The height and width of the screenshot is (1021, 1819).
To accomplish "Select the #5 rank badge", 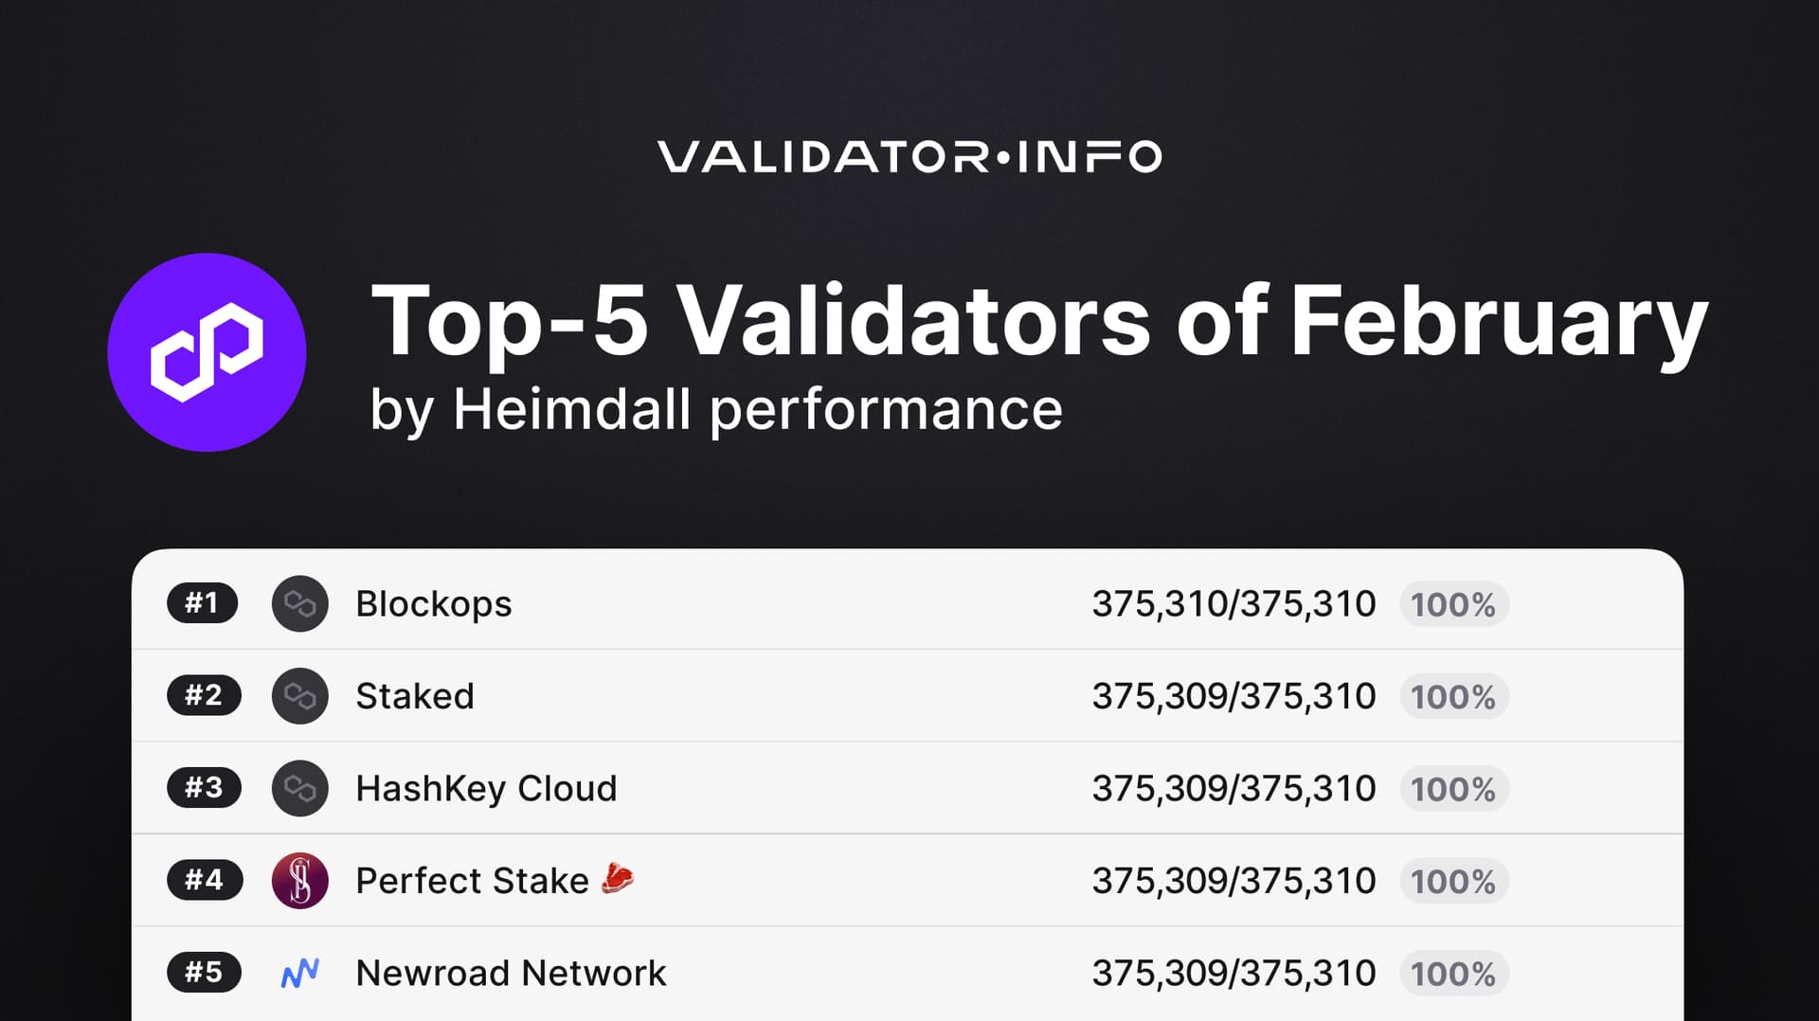I will [204, 972].
